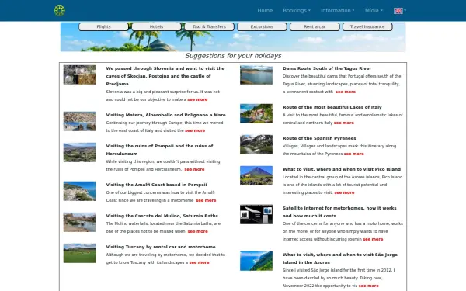Screen dimensions: 466x291
Task: Open 'Dams Route South of the Tagus River'
Action: click(x=327, y=68)
